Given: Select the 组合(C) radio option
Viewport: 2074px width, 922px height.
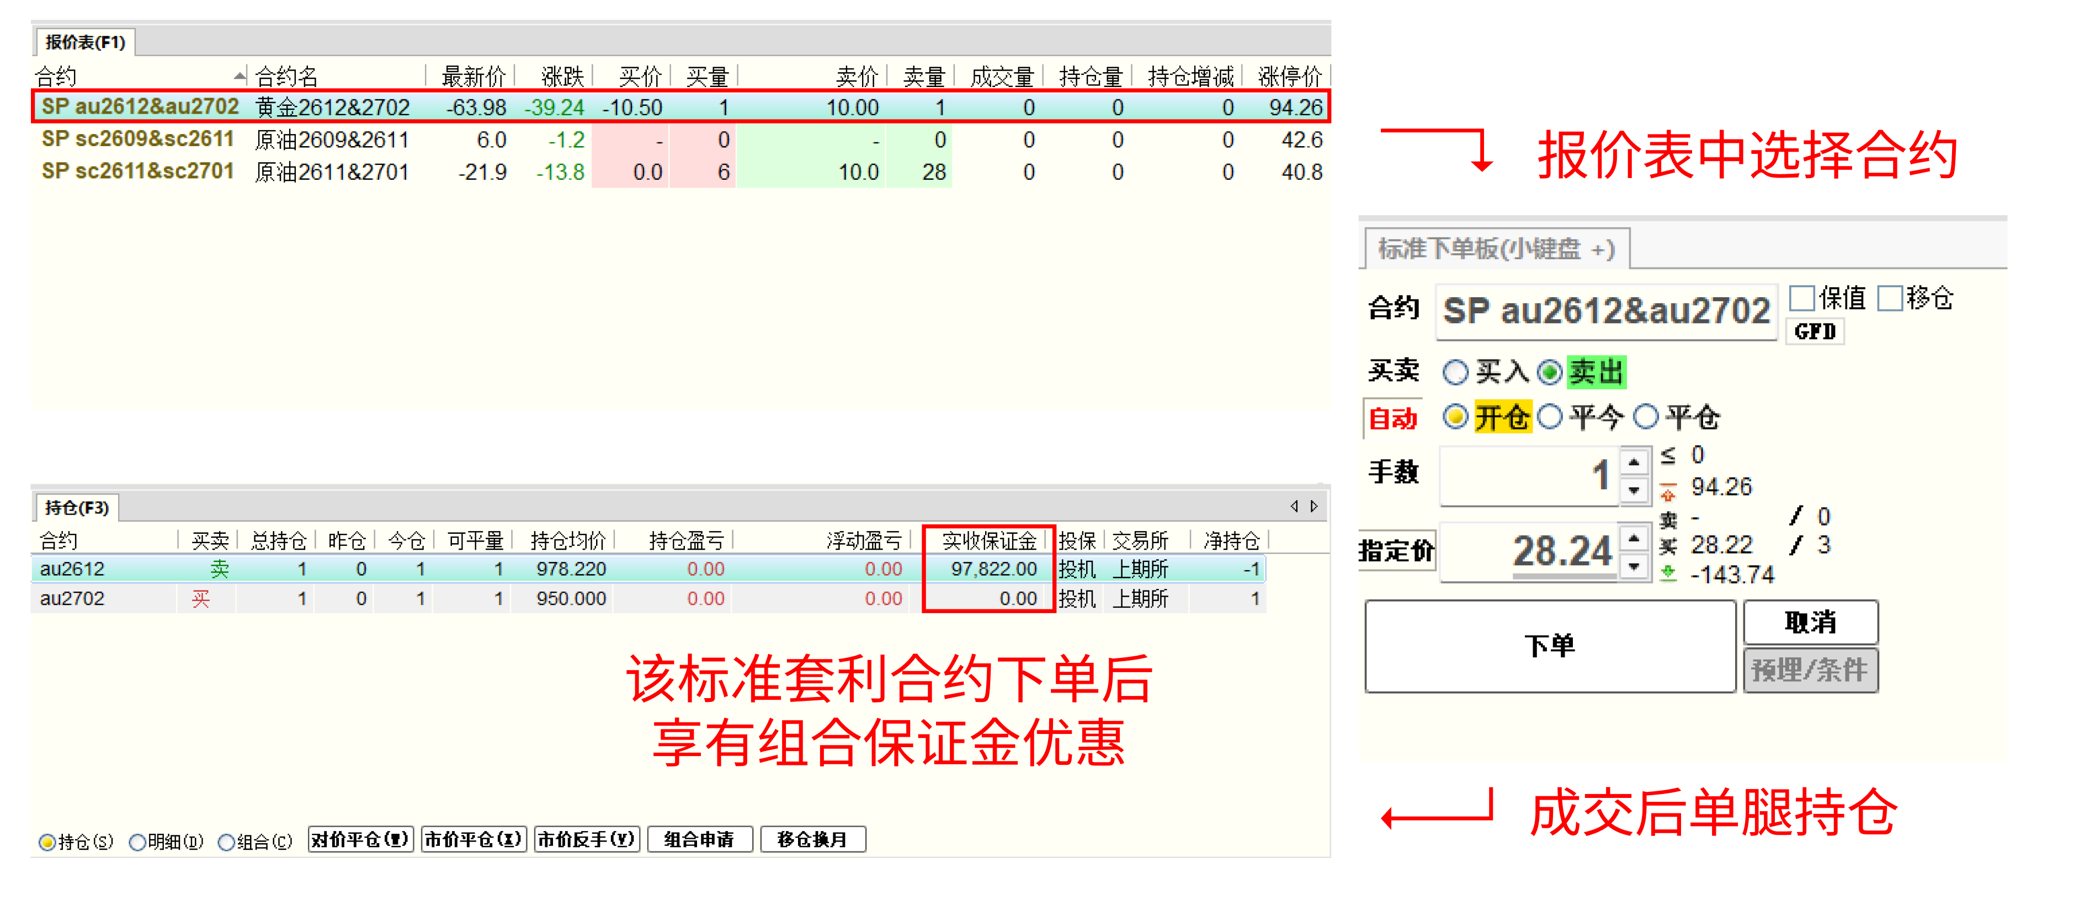Looking at the screenshot, I should click(x=255, y=841).
